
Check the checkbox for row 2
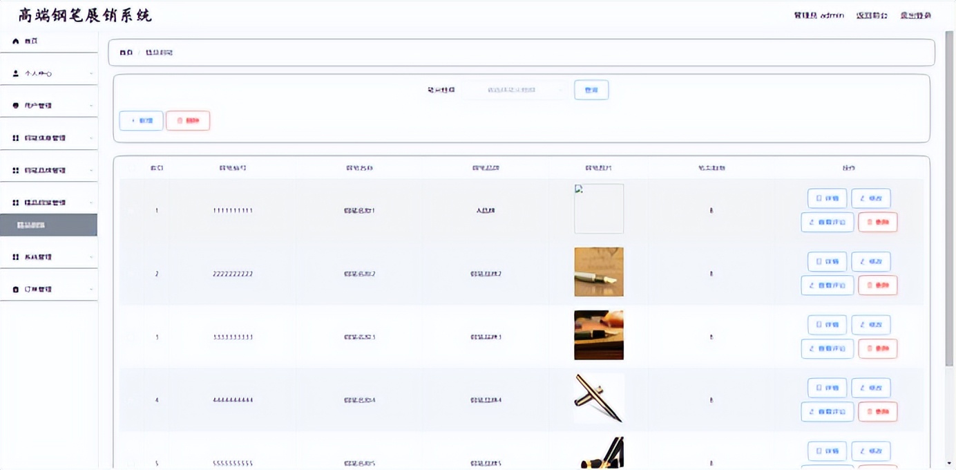(131, 274)
